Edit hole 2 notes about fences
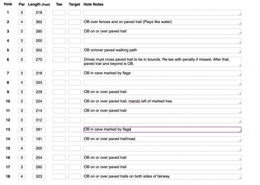Viewport: 260px width, 185px height. tap(162, 22)
